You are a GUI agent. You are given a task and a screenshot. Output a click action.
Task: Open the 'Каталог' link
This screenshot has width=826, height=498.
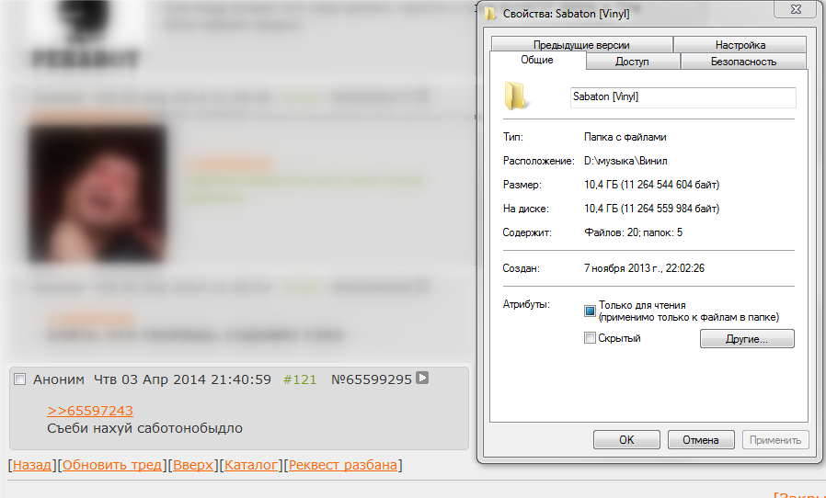(x=251, y=465)
